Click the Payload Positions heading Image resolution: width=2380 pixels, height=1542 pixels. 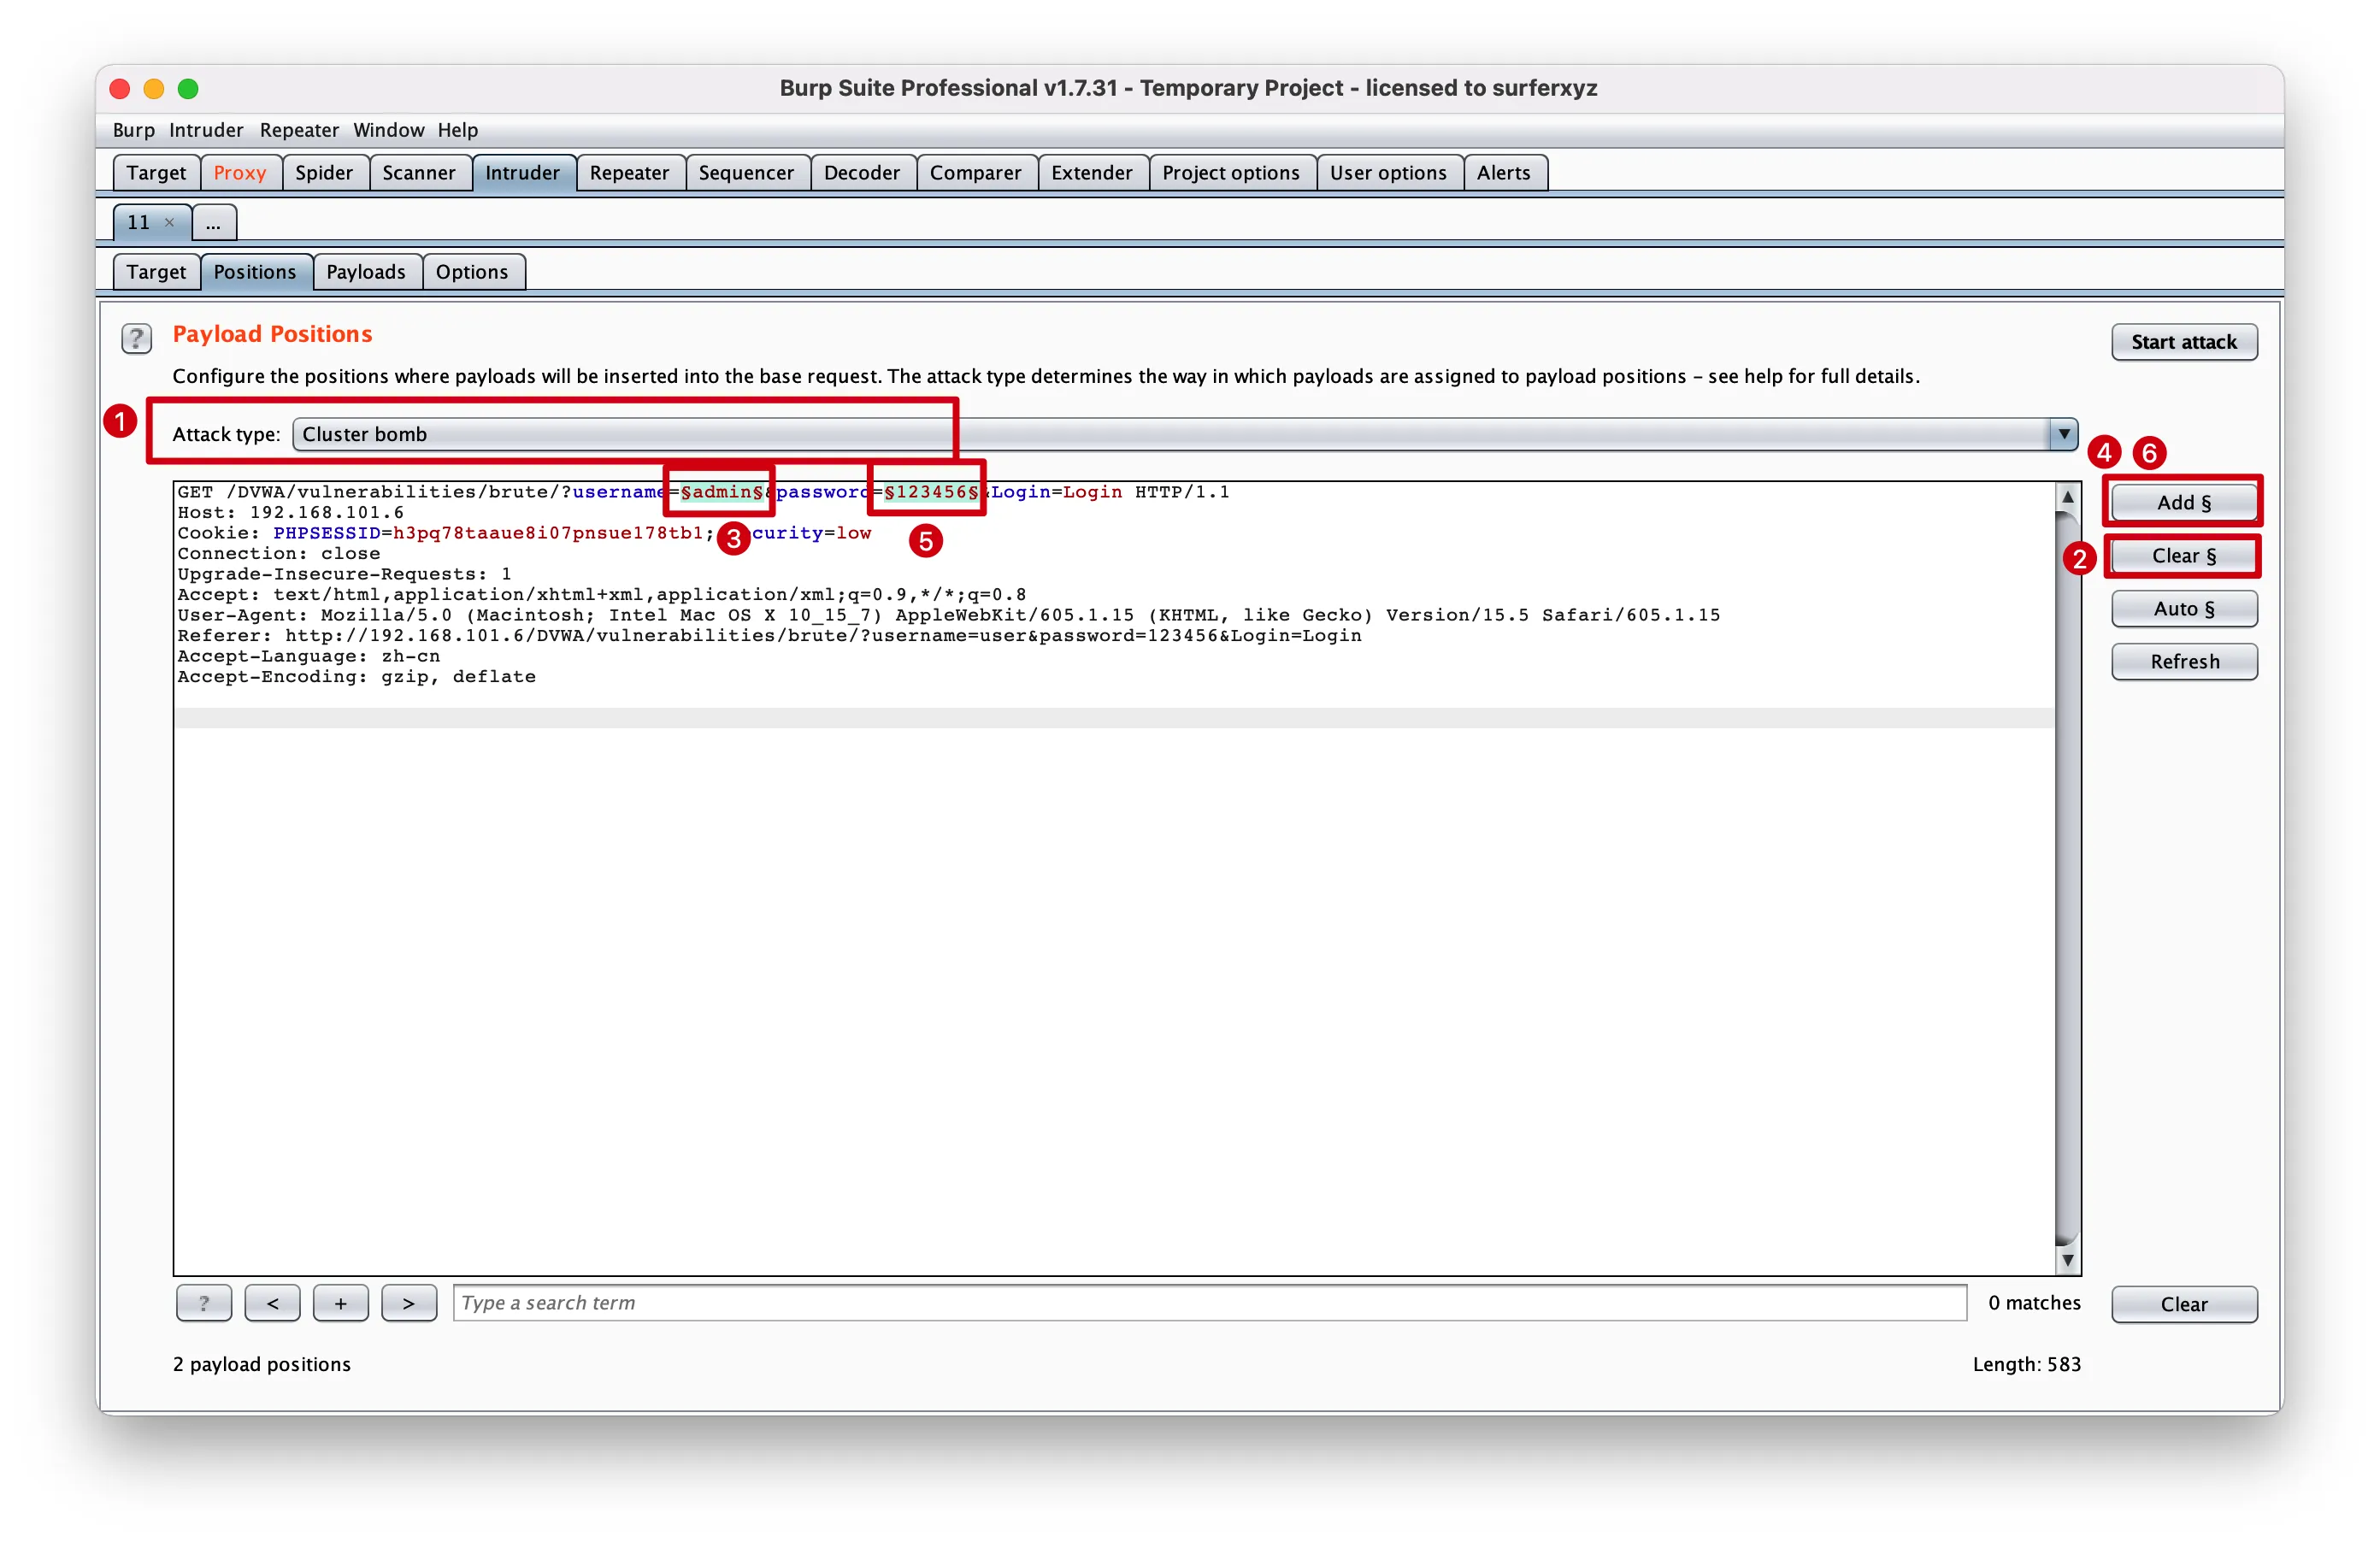point(272,334)
